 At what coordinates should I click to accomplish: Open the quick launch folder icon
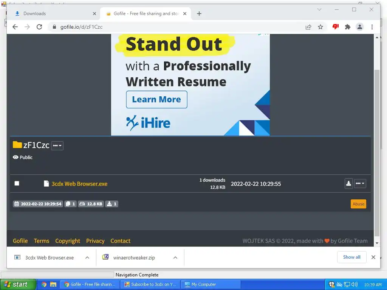point(53,284)
